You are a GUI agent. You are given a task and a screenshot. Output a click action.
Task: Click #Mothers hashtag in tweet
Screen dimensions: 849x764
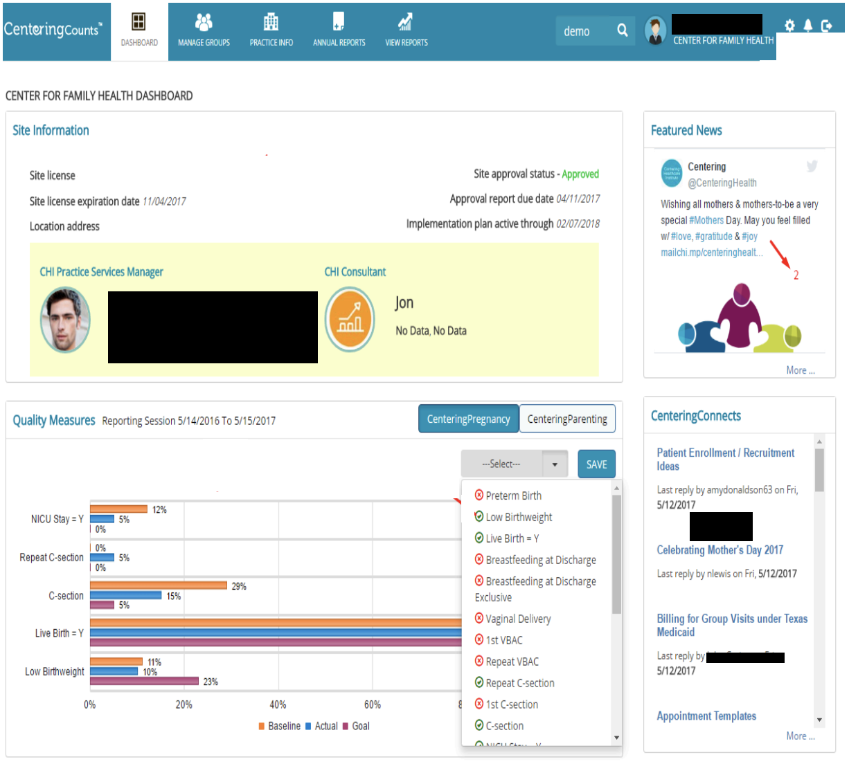pos(706,220)
